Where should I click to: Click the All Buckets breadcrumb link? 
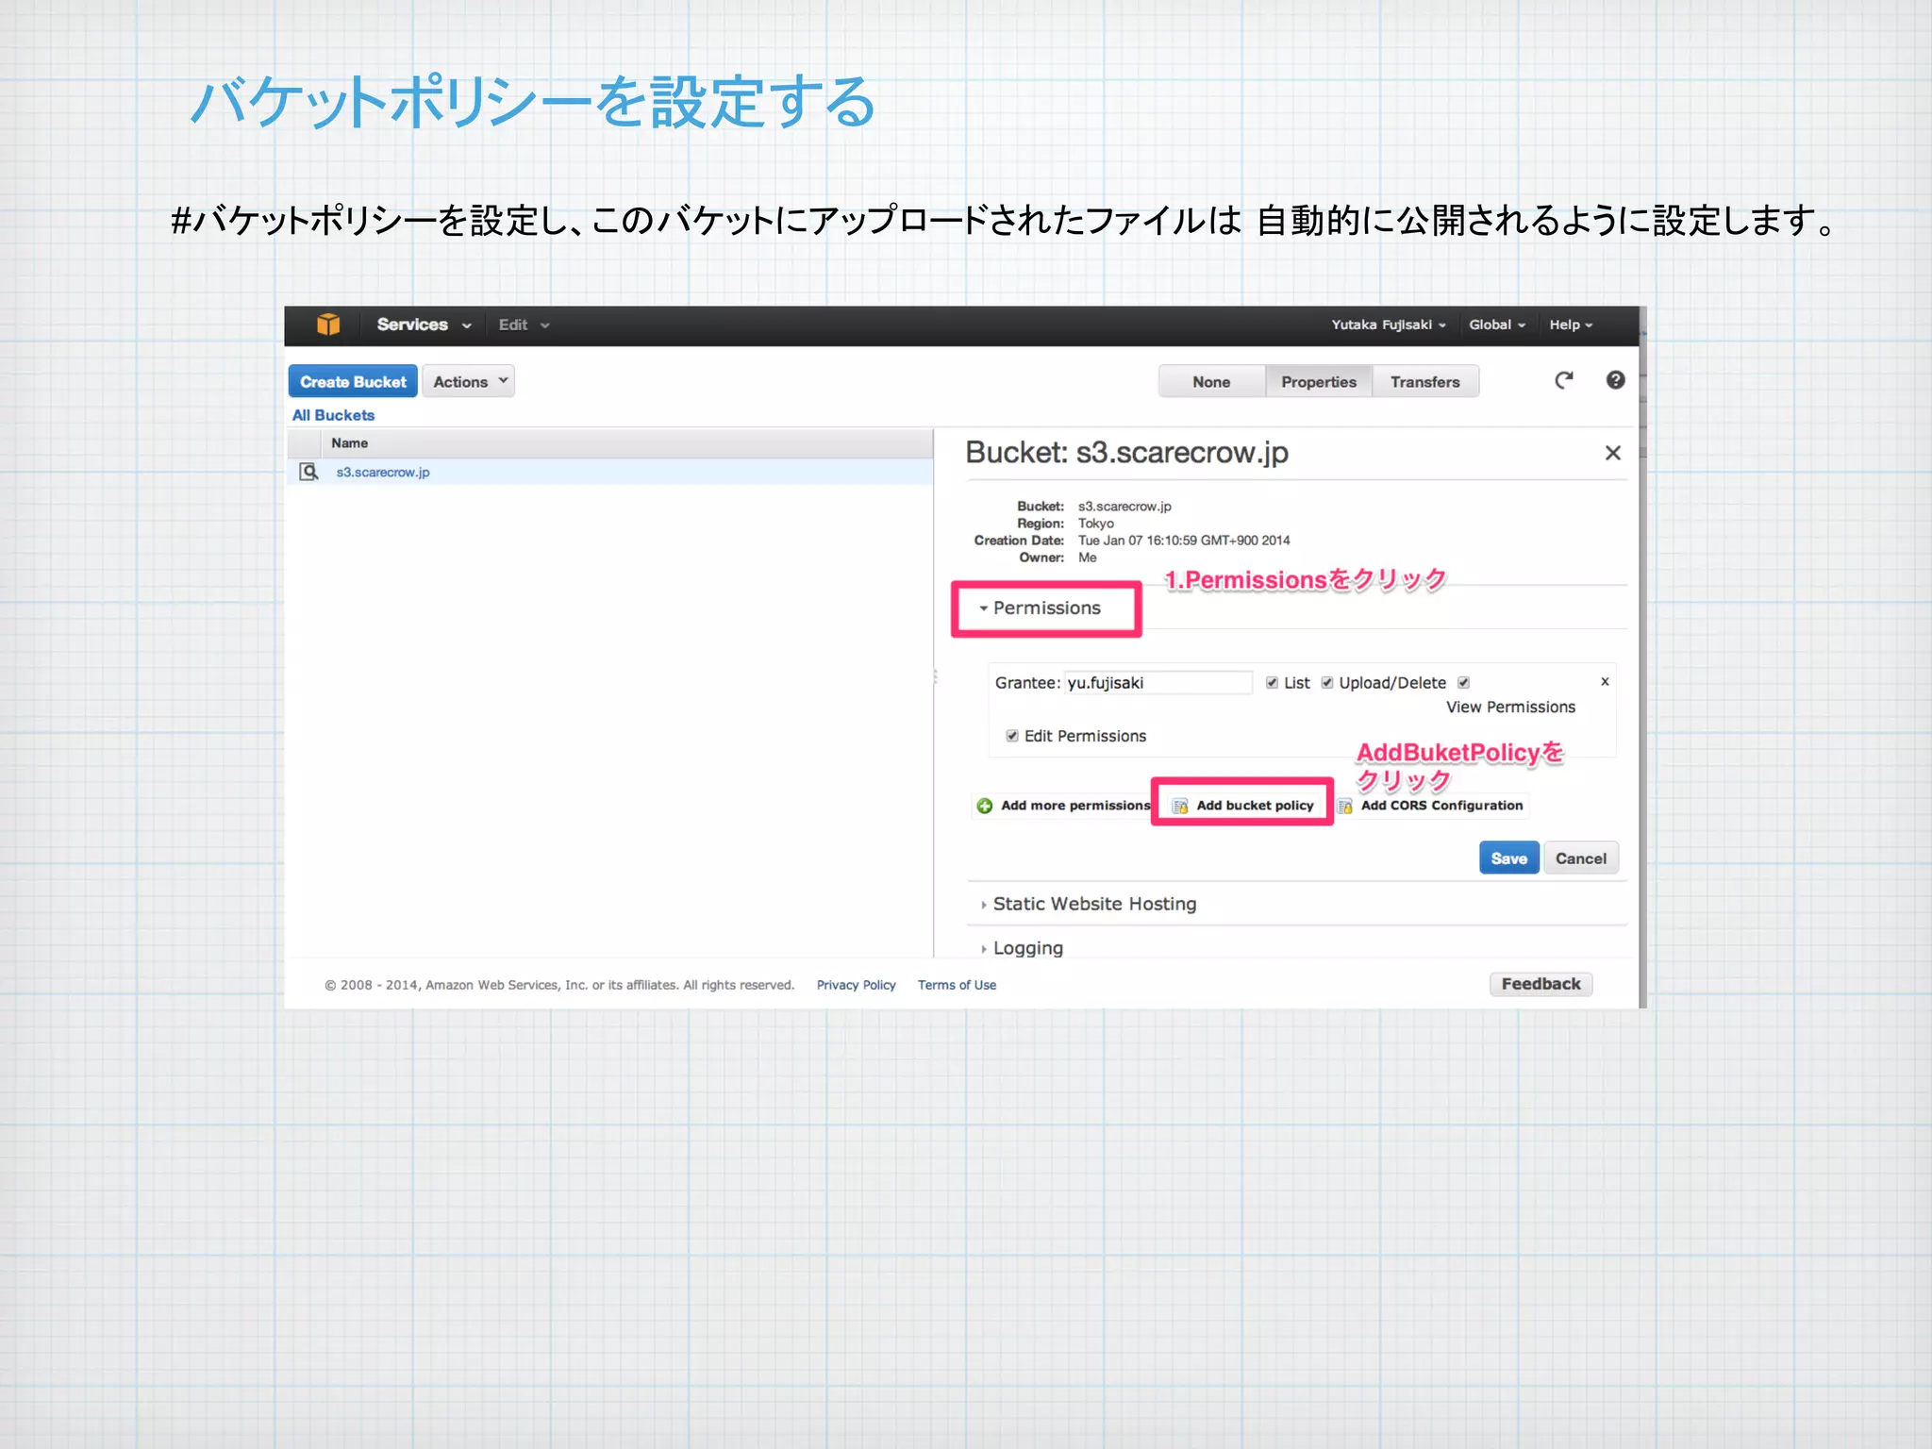[333, 415]
